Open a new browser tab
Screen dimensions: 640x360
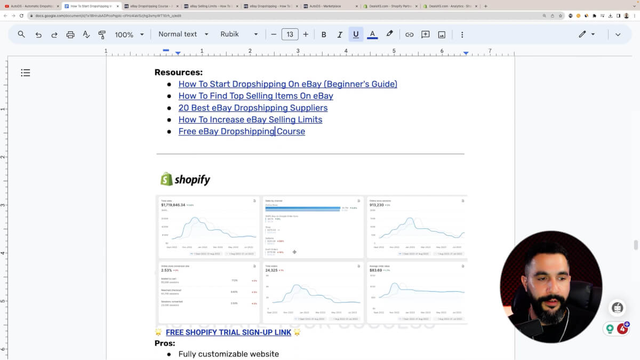coord(485,6)
